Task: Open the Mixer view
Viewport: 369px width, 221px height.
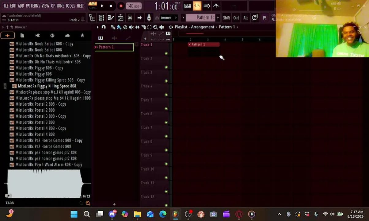Action: [130, 18]
